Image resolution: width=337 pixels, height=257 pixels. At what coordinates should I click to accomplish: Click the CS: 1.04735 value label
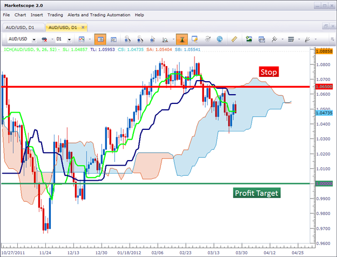tap(131, 49)
